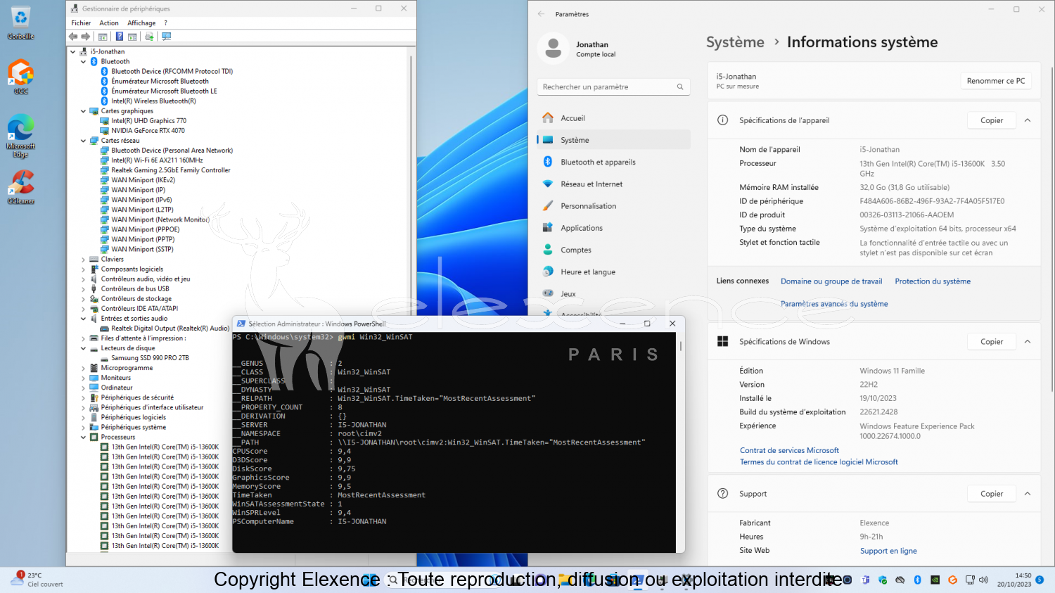
Task: Collapse the Support section chevron
Action: pyautogui.click(x=1028, y=494)
